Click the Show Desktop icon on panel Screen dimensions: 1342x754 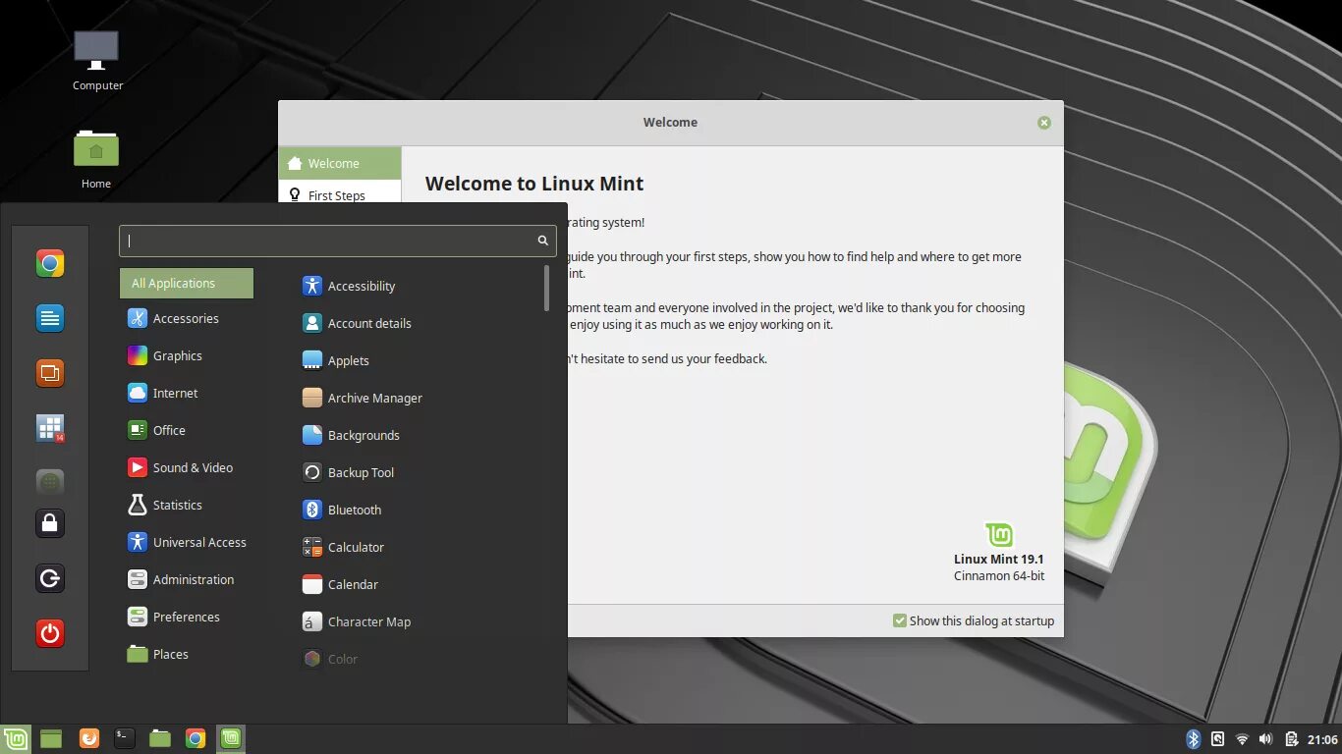click(51, 739)
